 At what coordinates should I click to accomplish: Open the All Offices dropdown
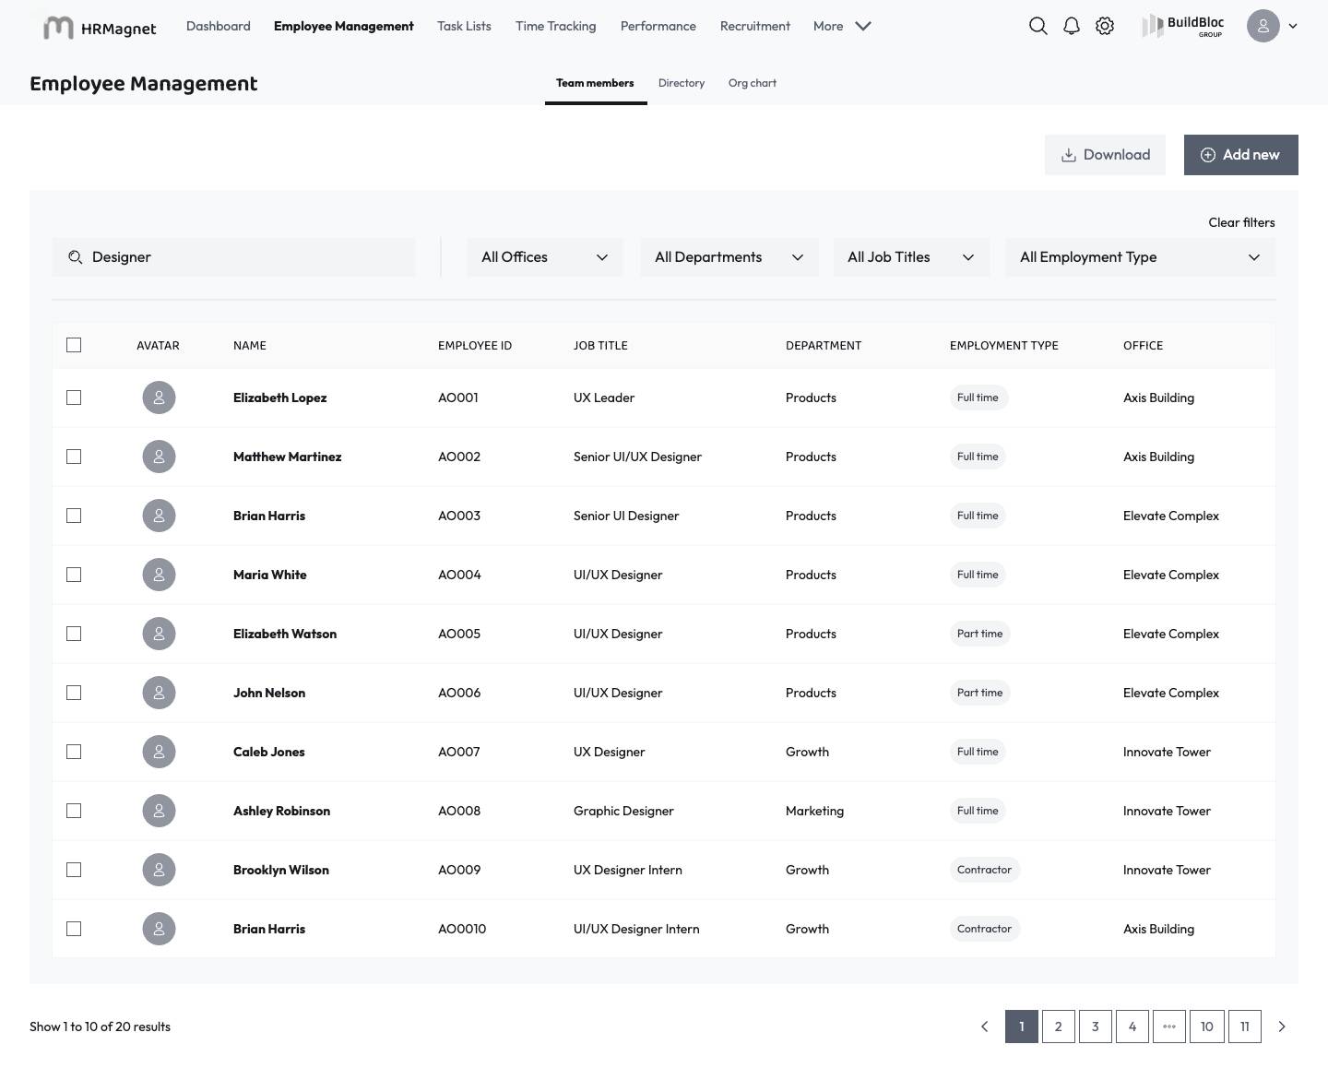click(x=545, y=257)
